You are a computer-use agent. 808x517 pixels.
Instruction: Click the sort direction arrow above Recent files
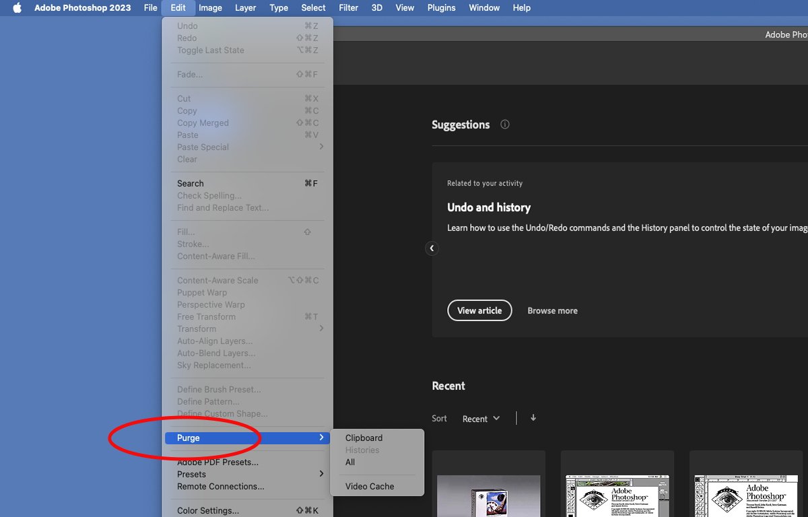pos(532,417)
